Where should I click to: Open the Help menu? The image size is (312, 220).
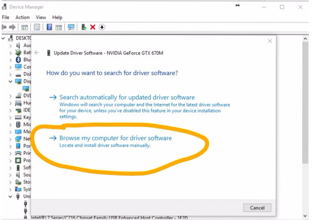click(57, 17)
